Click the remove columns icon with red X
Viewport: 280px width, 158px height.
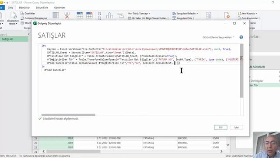pyautogui.click(x=67, y=15)
